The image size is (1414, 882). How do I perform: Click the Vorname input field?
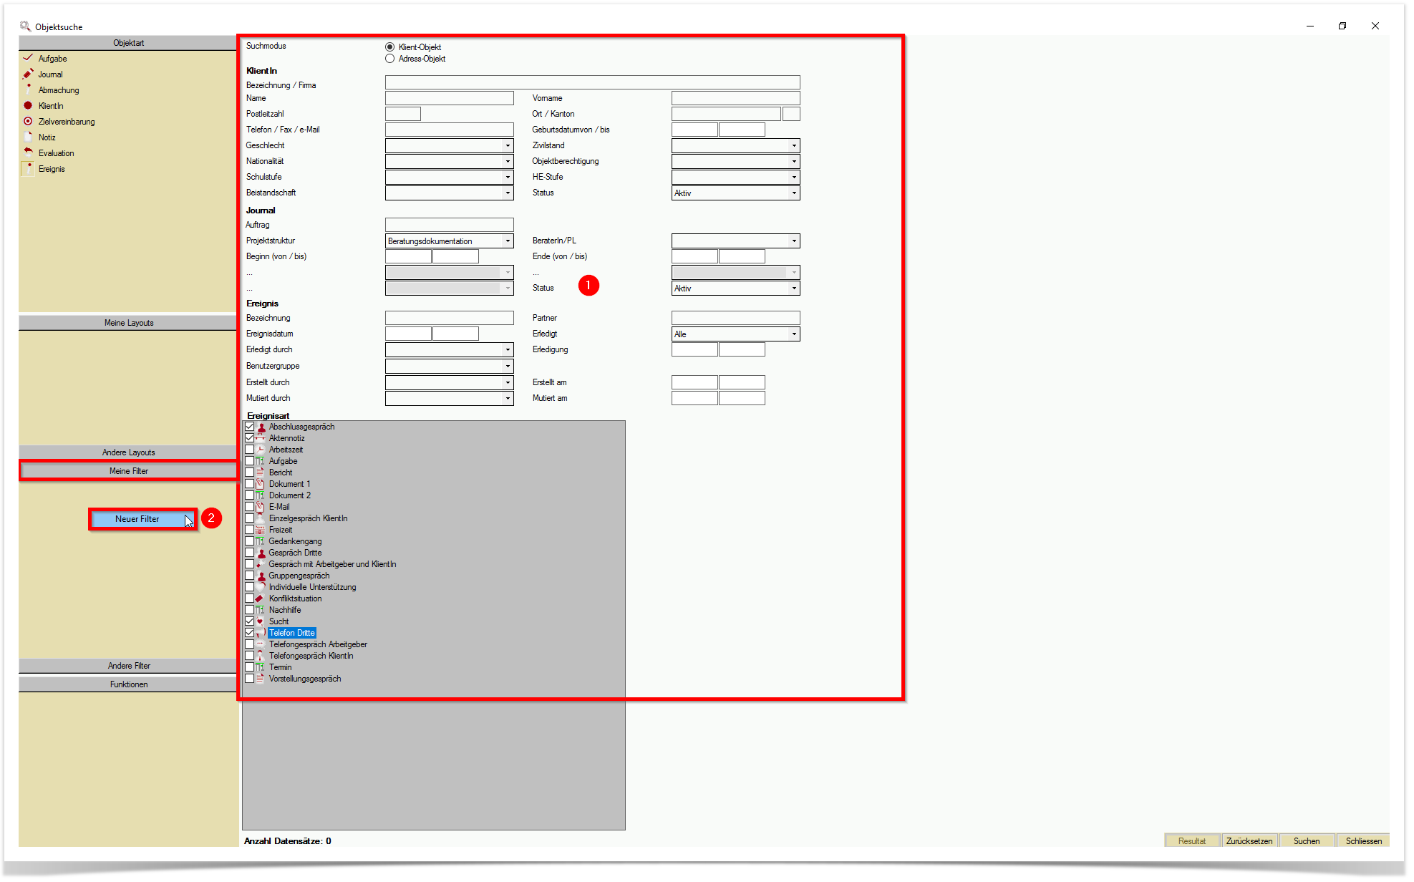pyautogui.click(x=735, y=98)
